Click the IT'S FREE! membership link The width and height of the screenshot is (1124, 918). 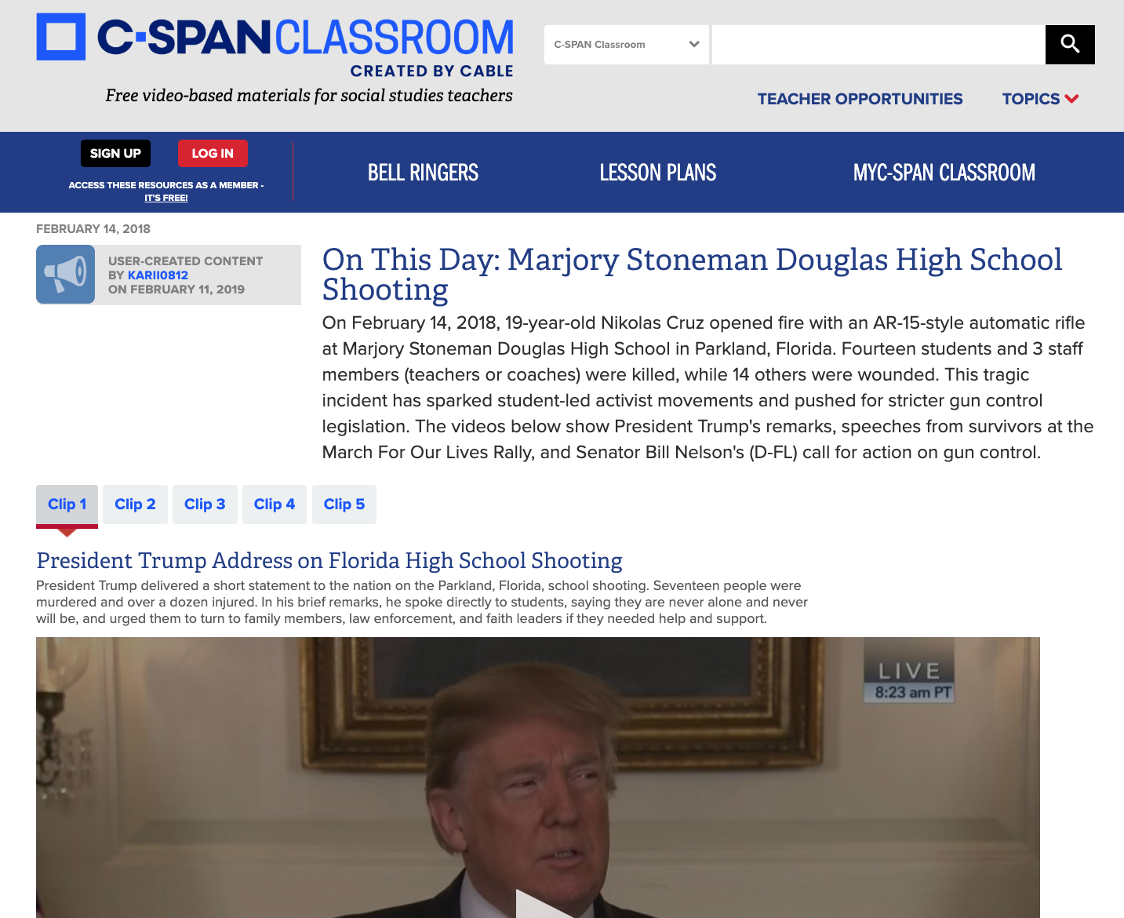[166, 198]
